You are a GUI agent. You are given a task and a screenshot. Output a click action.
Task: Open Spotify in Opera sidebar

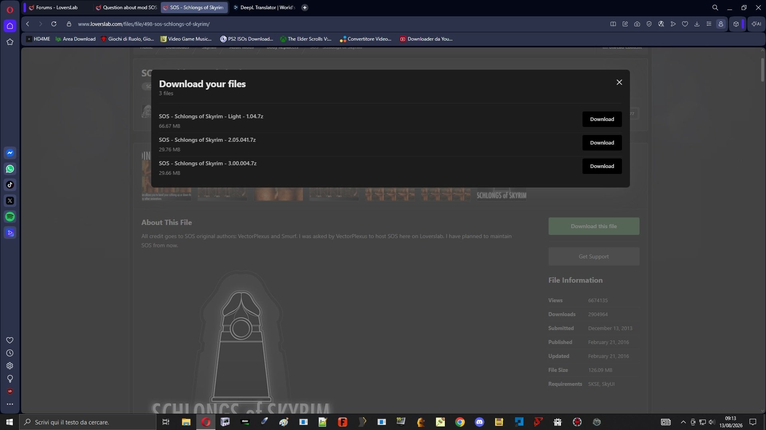[10, 217]
